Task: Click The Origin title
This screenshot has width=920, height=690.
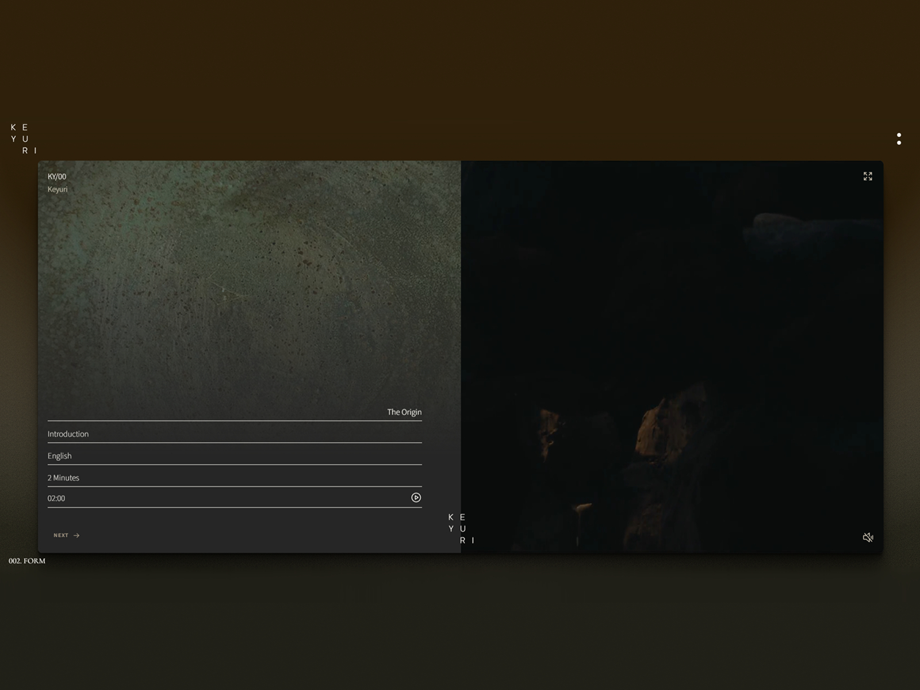Action: [404, 412]
